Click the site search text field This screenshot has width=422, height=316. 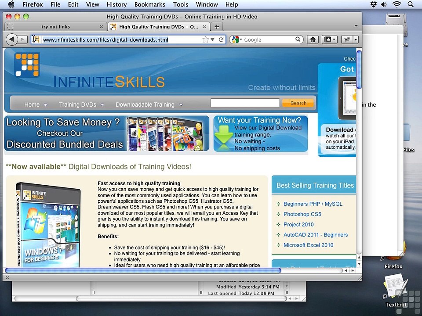(x=245, y=103)
